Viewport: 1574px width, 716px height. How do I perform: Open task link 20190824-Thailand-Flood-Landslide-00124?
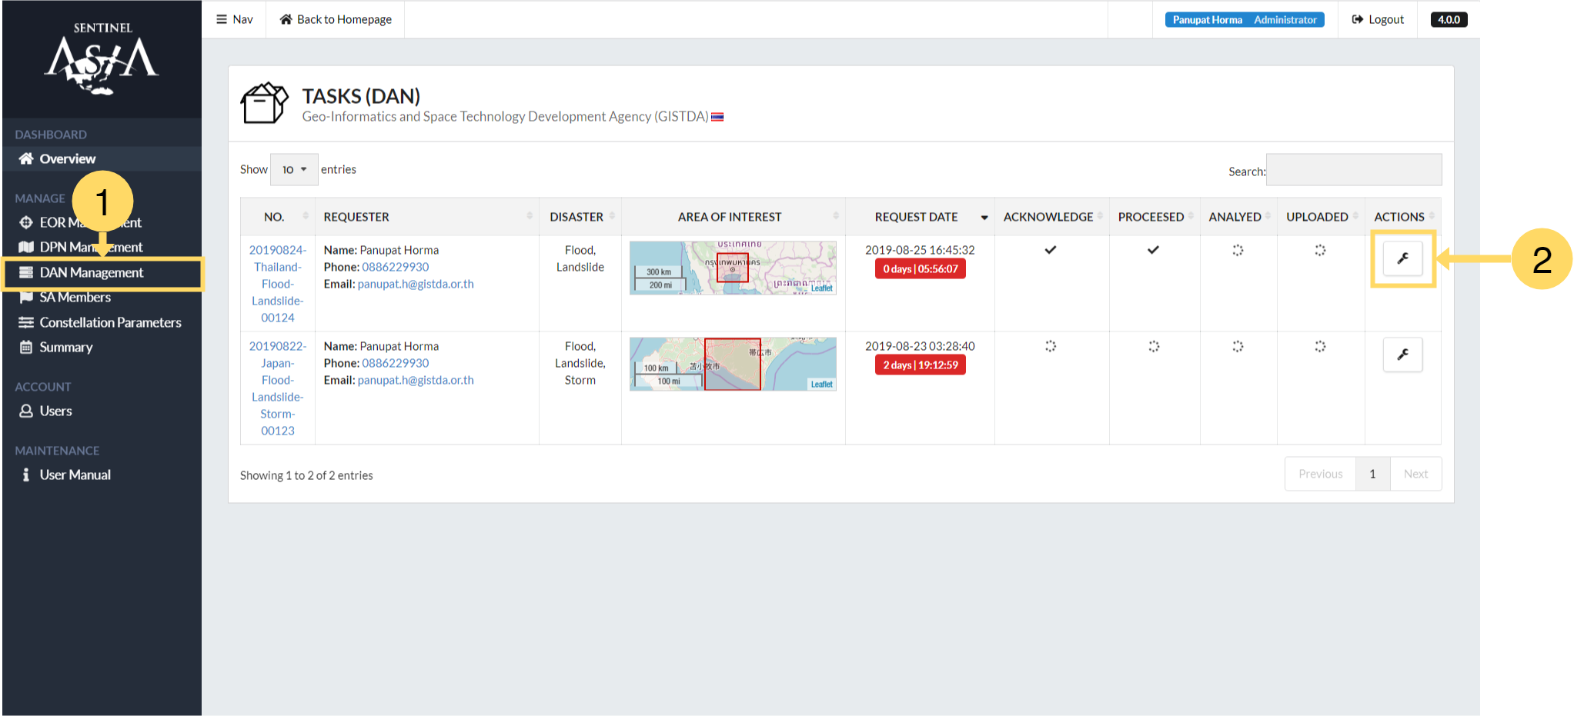click(x=277, y=283)
